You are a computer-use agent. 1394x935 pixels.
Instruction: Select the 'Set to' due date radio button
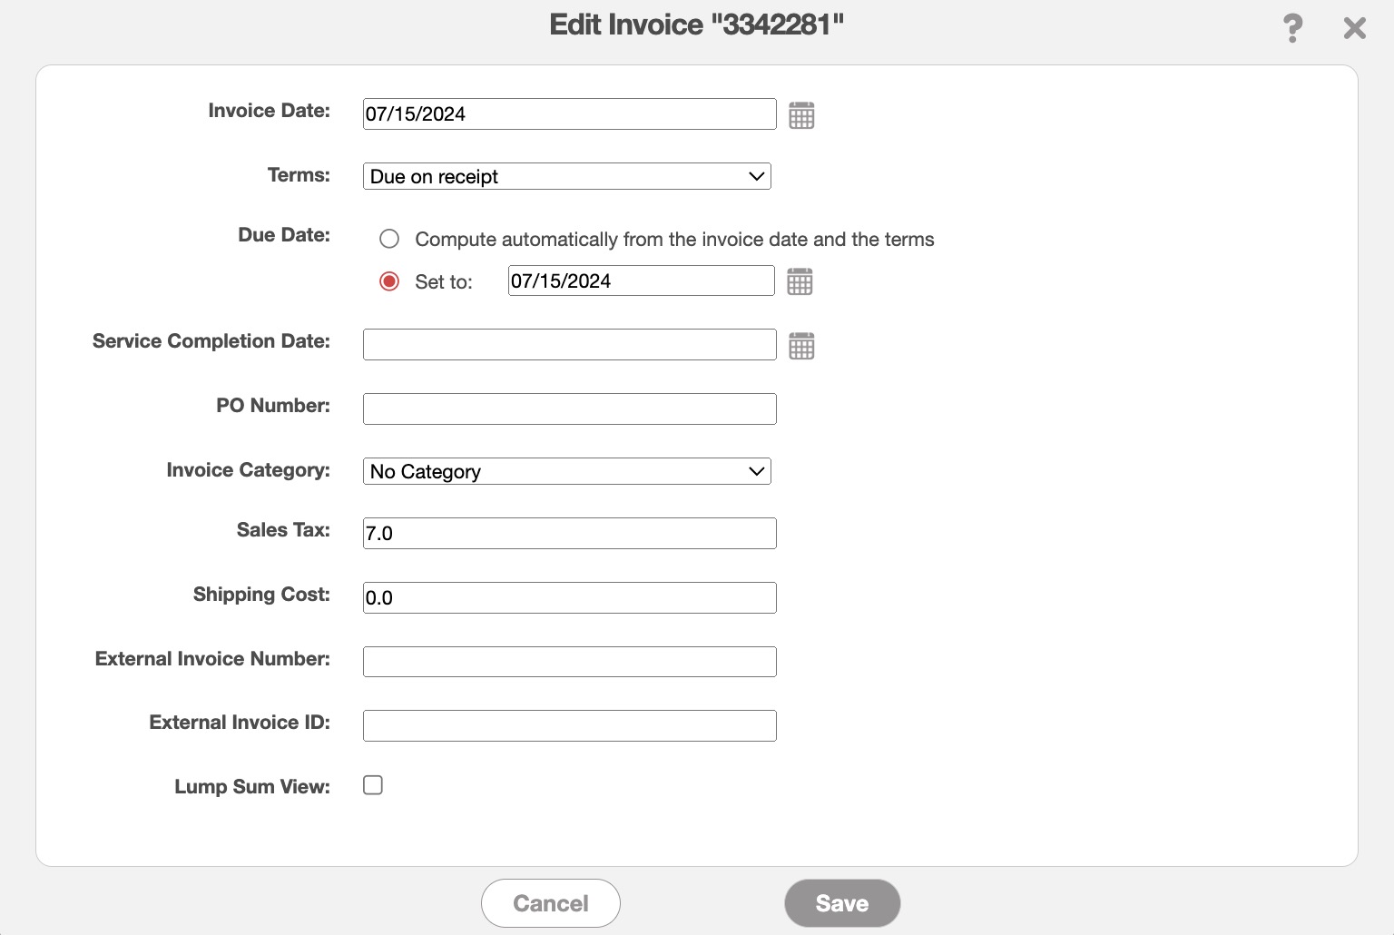[389, 281]
